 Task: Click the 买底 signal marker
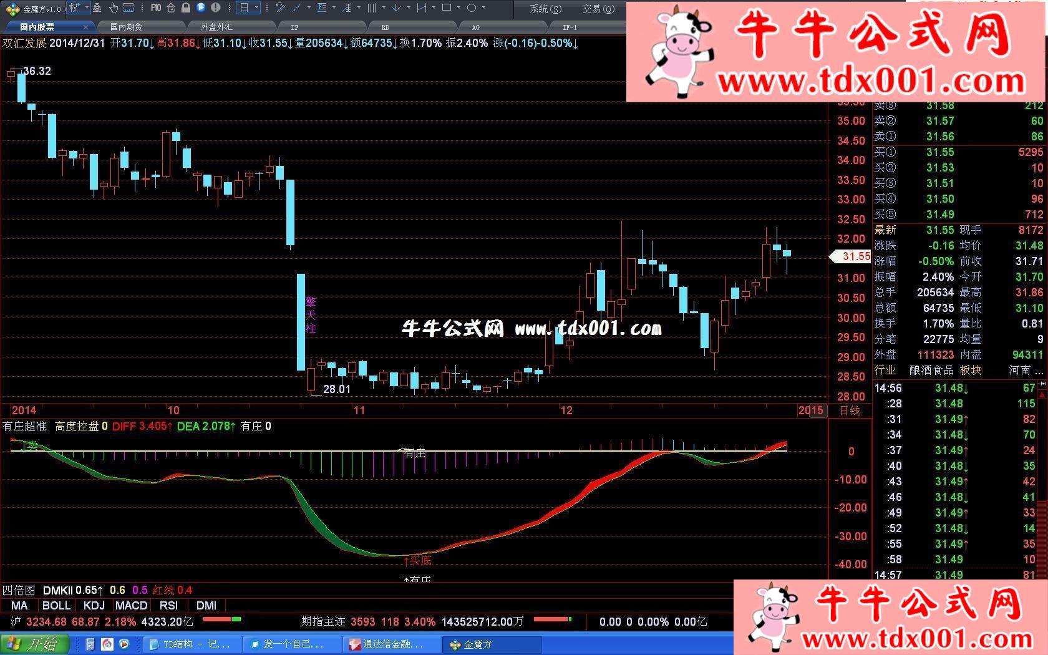coord(418,561)
